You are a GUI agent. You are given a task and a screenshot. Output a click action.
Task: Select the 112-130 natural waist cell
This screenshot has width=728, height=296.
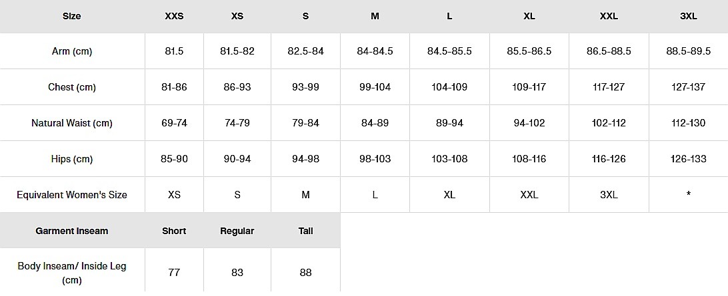688,123
